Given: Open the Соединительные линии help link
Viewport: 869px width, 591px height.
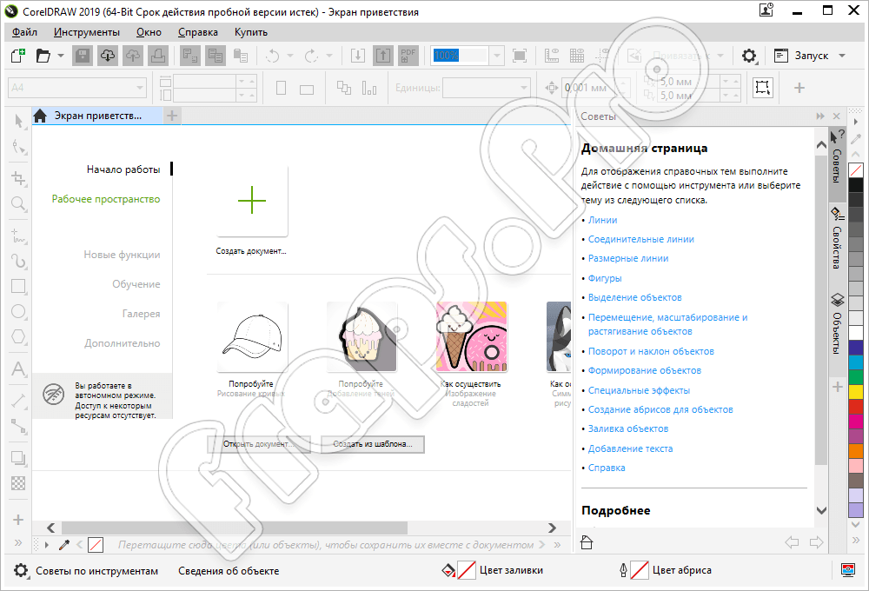Looking at the screenshot, I should [640, 239].
